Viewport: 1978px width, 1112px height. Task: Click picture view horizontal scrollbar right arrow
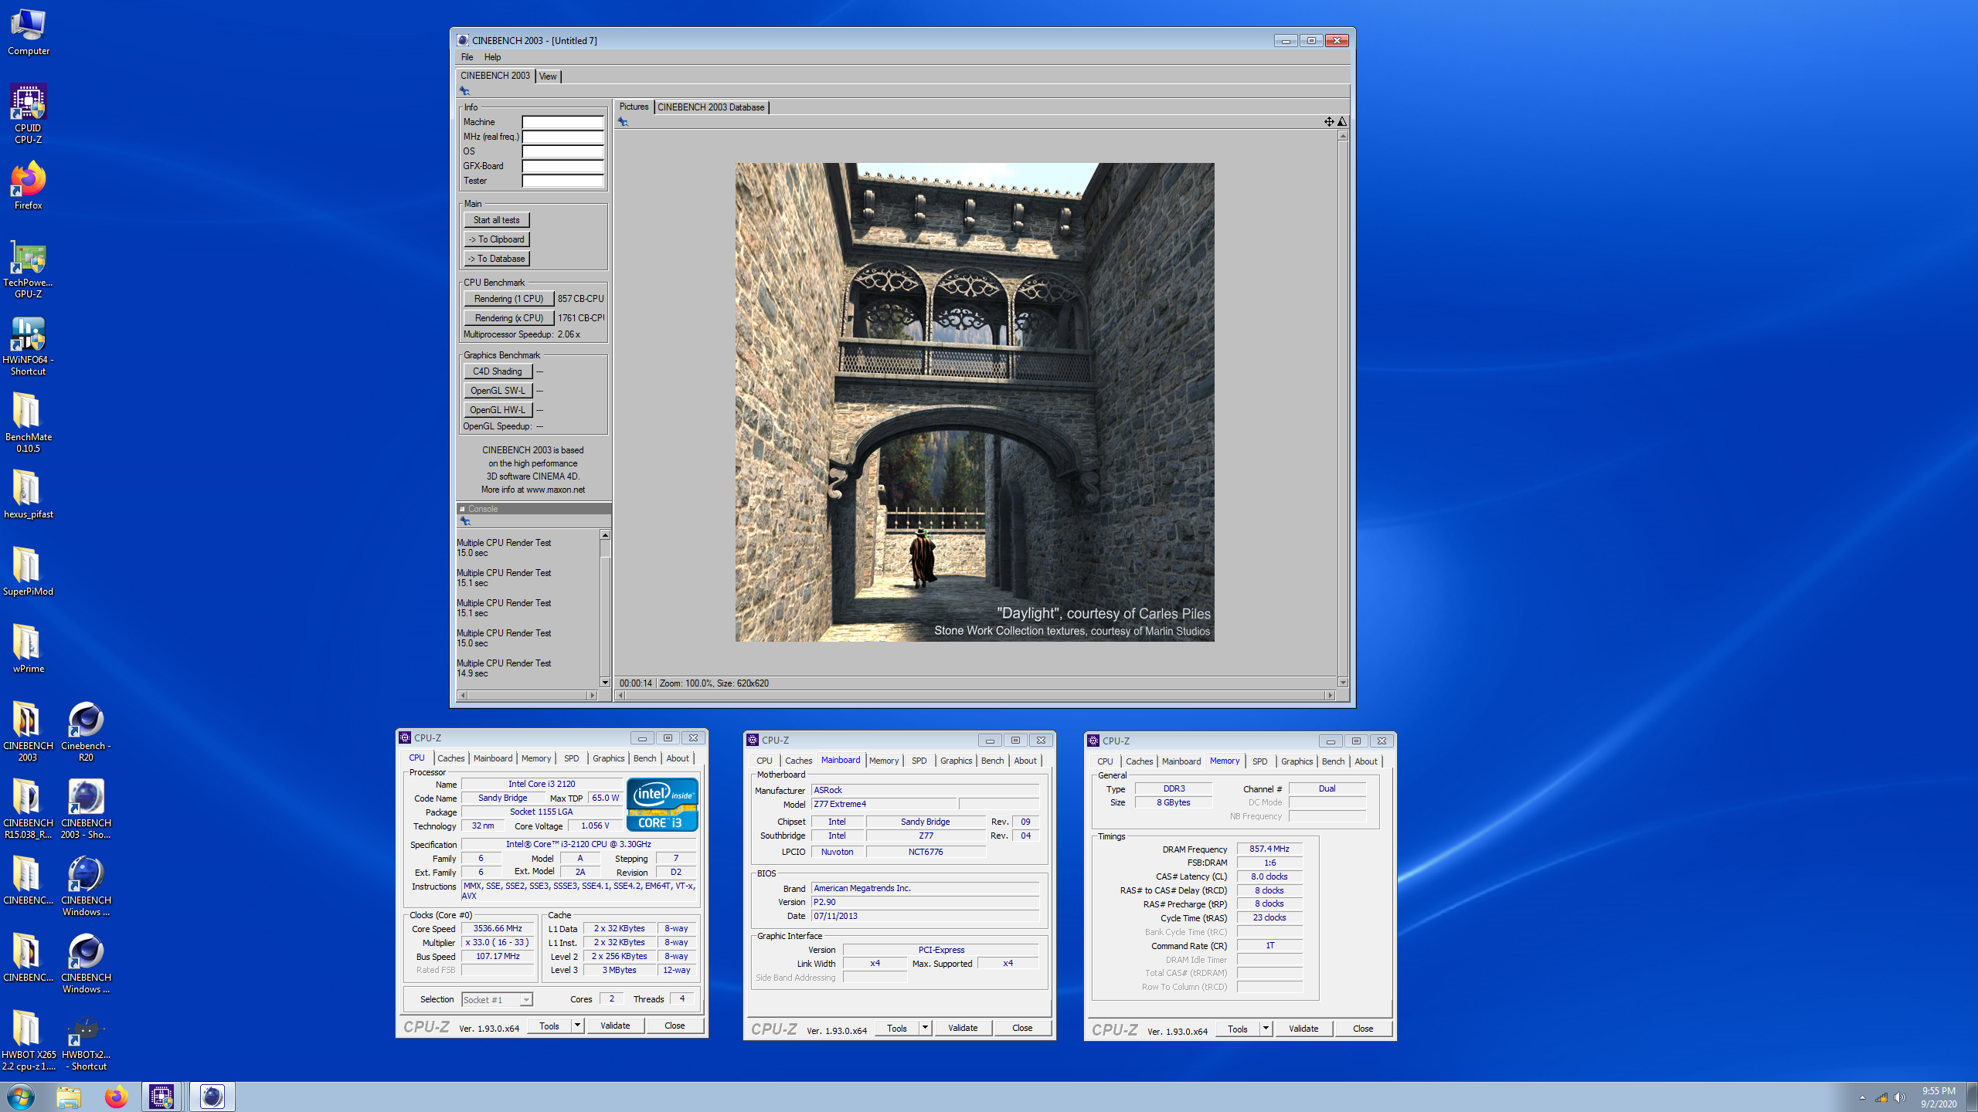[x=1330, y=695]
